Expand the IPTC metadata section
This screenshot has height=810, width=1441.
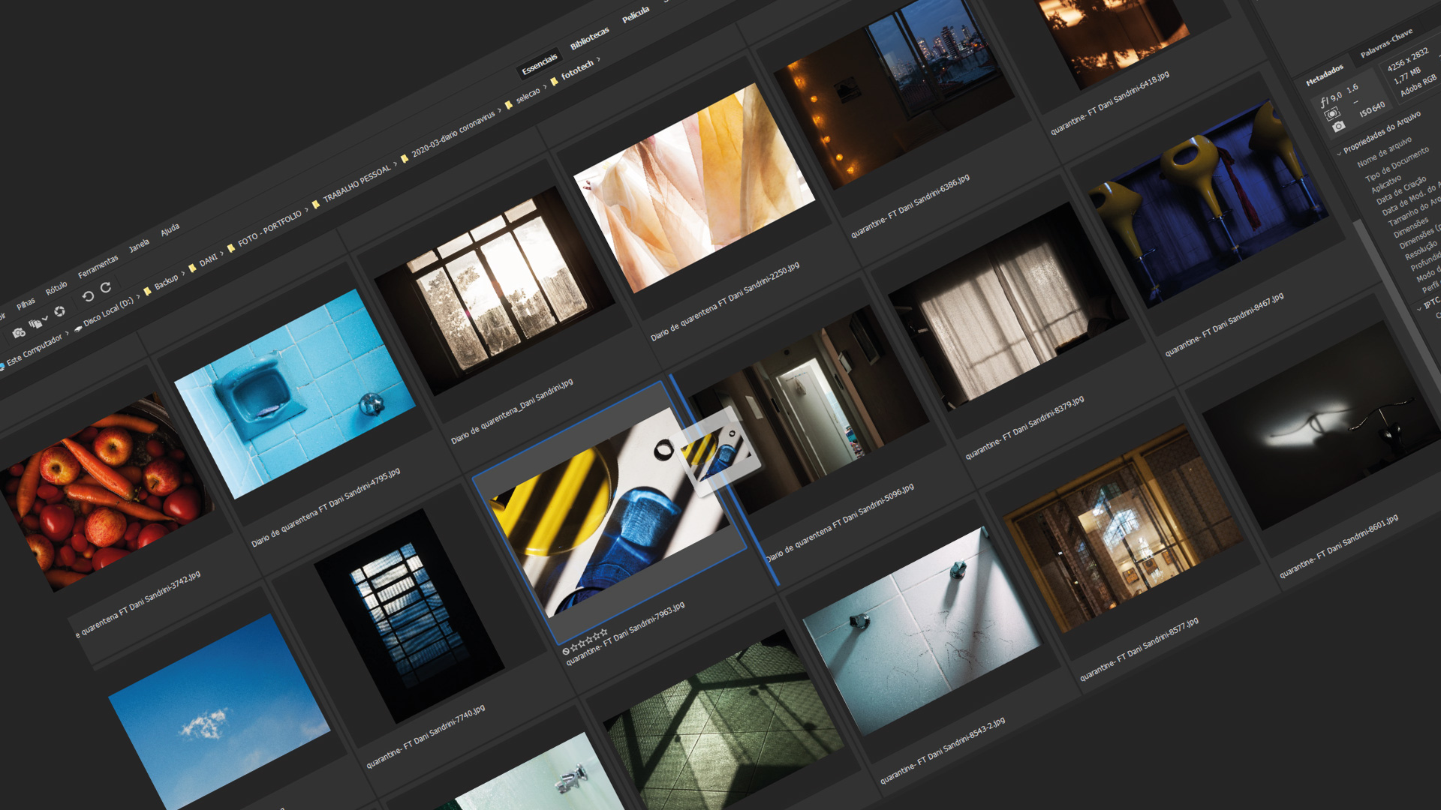pos(1419,308)
